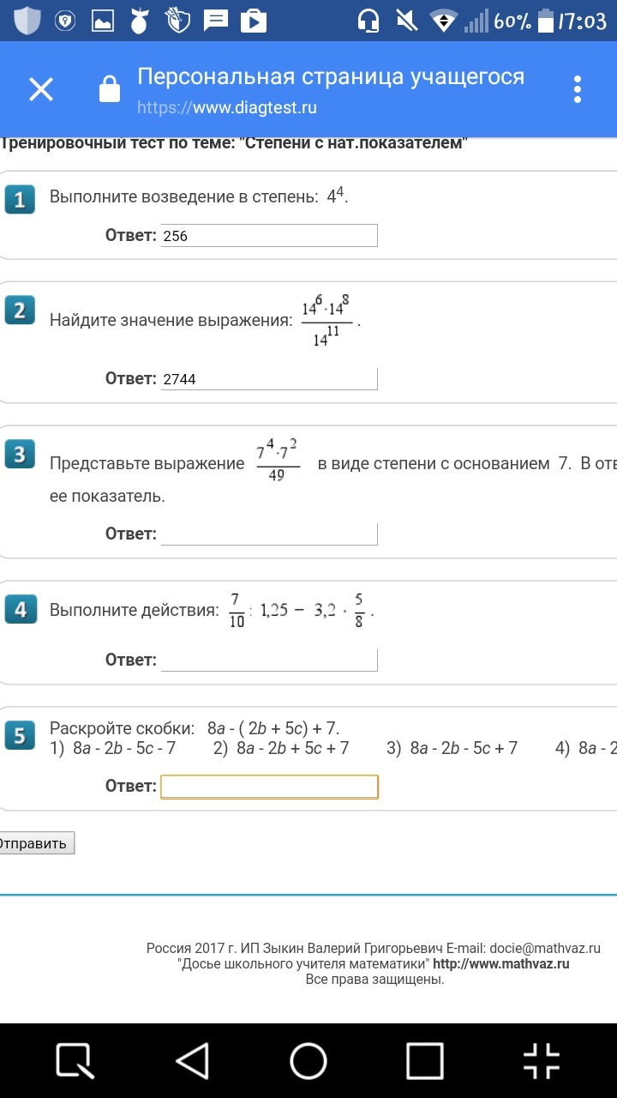This screenshot has width=617, height=1098.
Task: Click the answer field containing 256
Action: click(x=269, y=236)
